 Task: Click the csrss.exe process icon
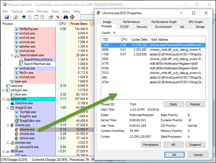[x=8, y=86]
